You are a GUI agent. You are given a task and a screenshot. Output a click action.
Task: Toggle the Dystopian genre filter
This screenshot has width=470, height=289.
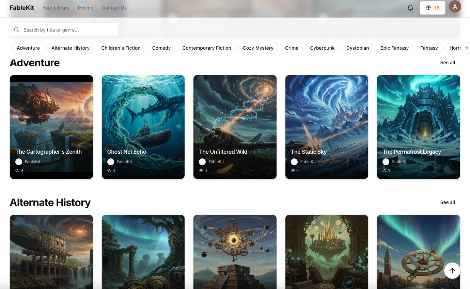[x=357, y=48]
